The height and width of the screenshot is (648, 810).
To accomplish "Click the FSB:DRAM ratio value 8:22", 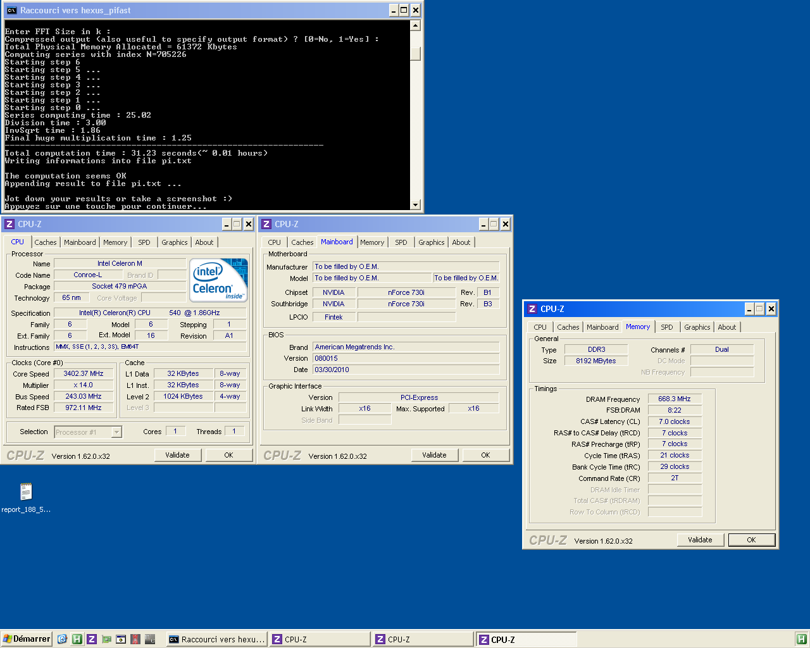I will 675,410.
